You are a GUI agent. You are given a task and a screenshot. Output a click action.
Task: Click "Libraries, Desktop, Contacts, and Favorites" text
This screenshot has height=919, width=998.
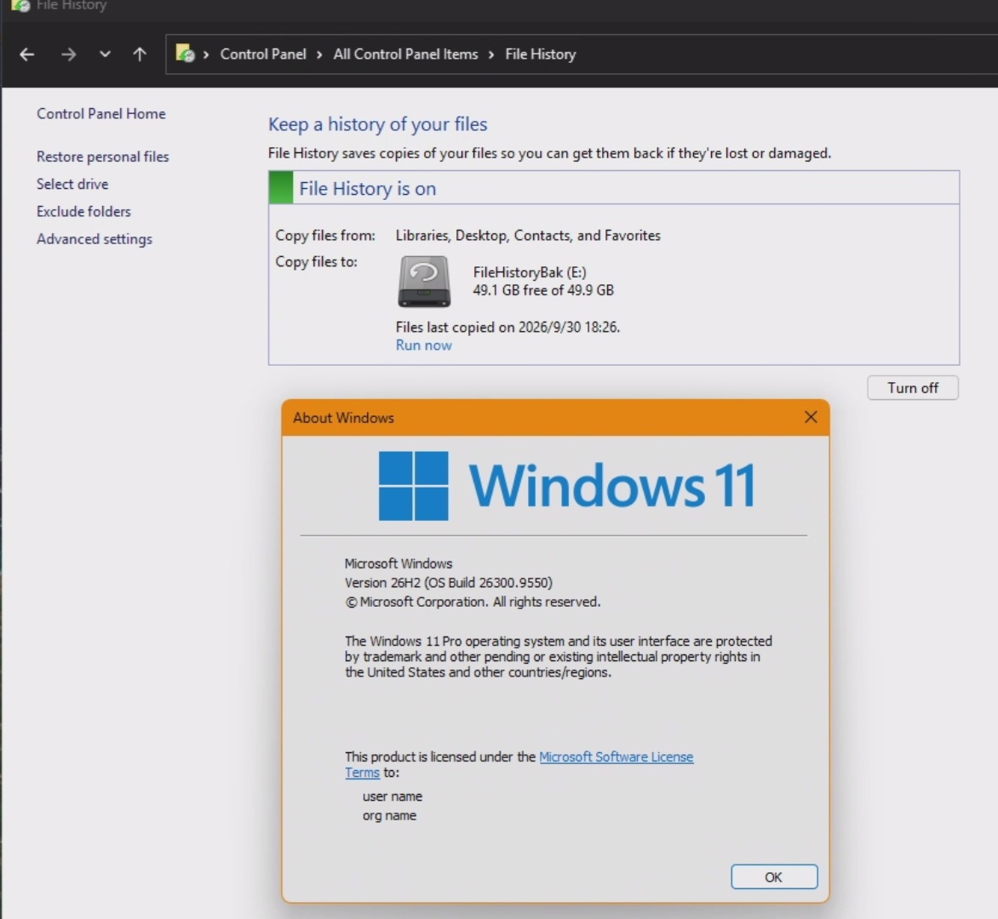pos(528,236)
